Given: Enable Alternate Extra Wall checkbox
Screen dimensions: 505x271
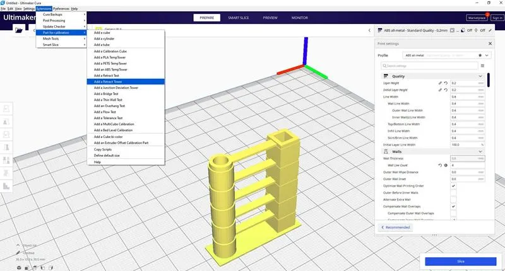Looking at the screenshot, I should pyautogui.click(x=453, y=200).
